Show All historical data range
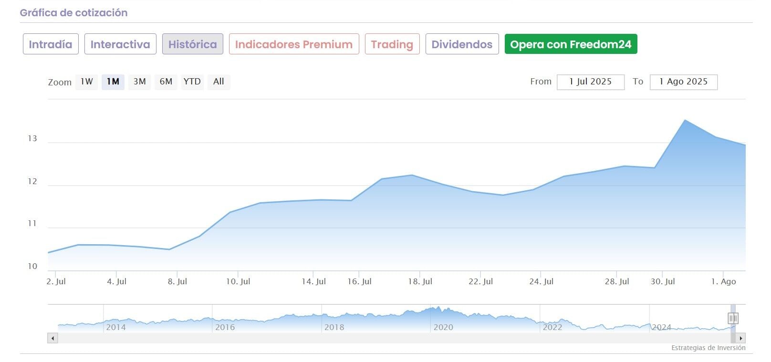 (219, 82)
